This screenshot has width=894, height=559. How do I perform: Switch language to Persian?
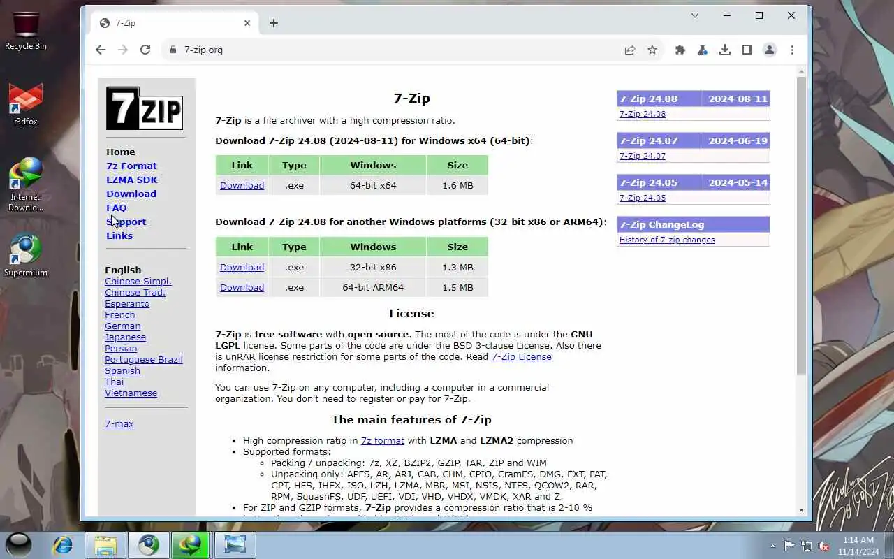(121, 348)
